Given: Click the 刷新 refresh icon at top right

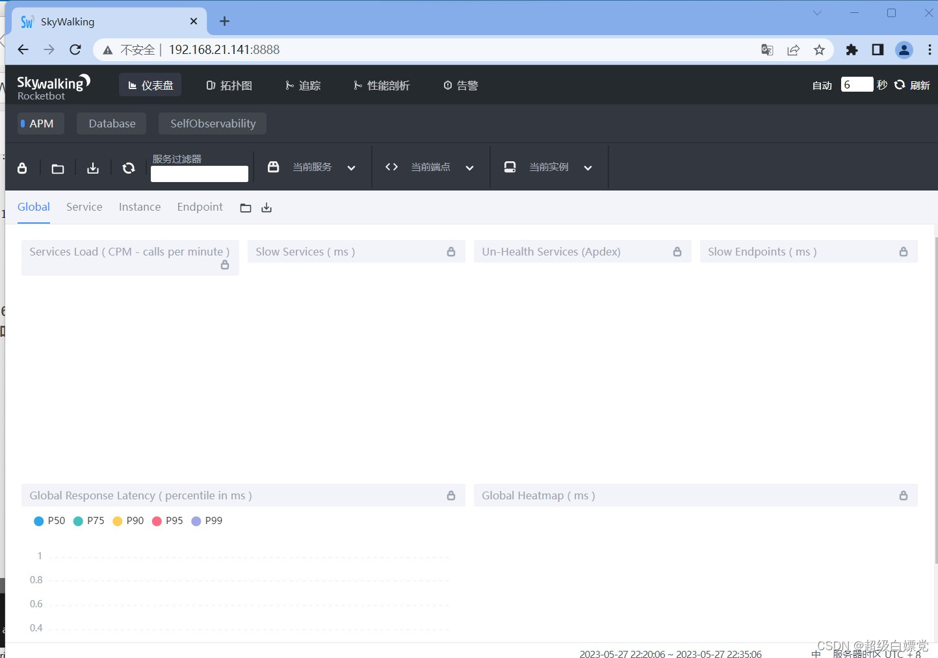Looking at the screenshot, I should [x=900, y=85].
